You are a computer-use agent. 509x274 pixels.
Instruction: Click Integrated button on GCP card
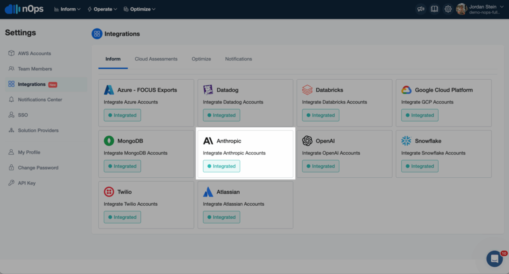[x=420, y=115]
